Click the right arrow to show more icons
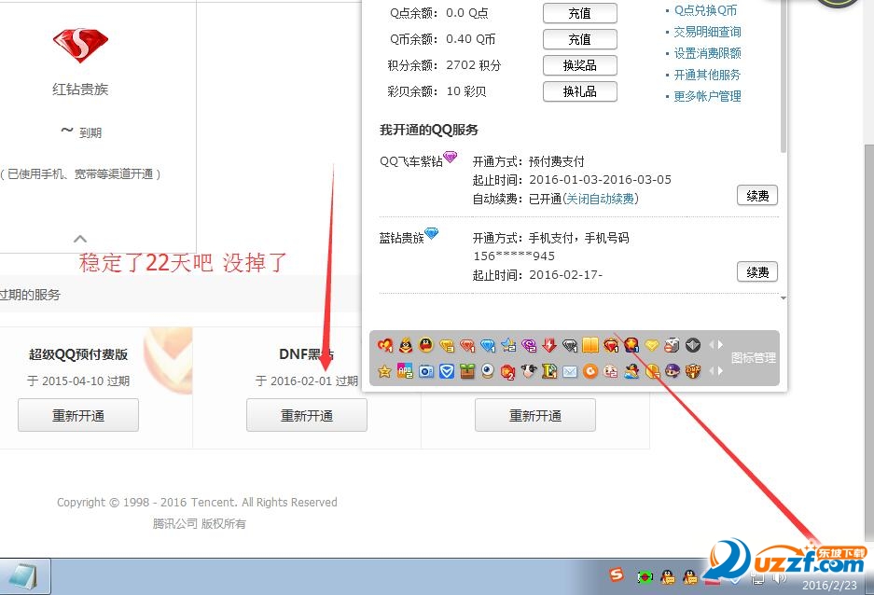The image size is (874, 595). [718, 345]
